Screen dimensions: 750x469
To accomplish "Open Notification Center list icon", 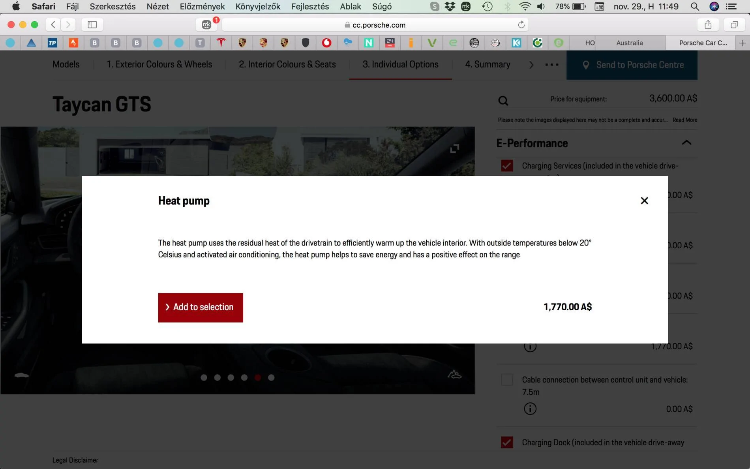I will 731,6.
